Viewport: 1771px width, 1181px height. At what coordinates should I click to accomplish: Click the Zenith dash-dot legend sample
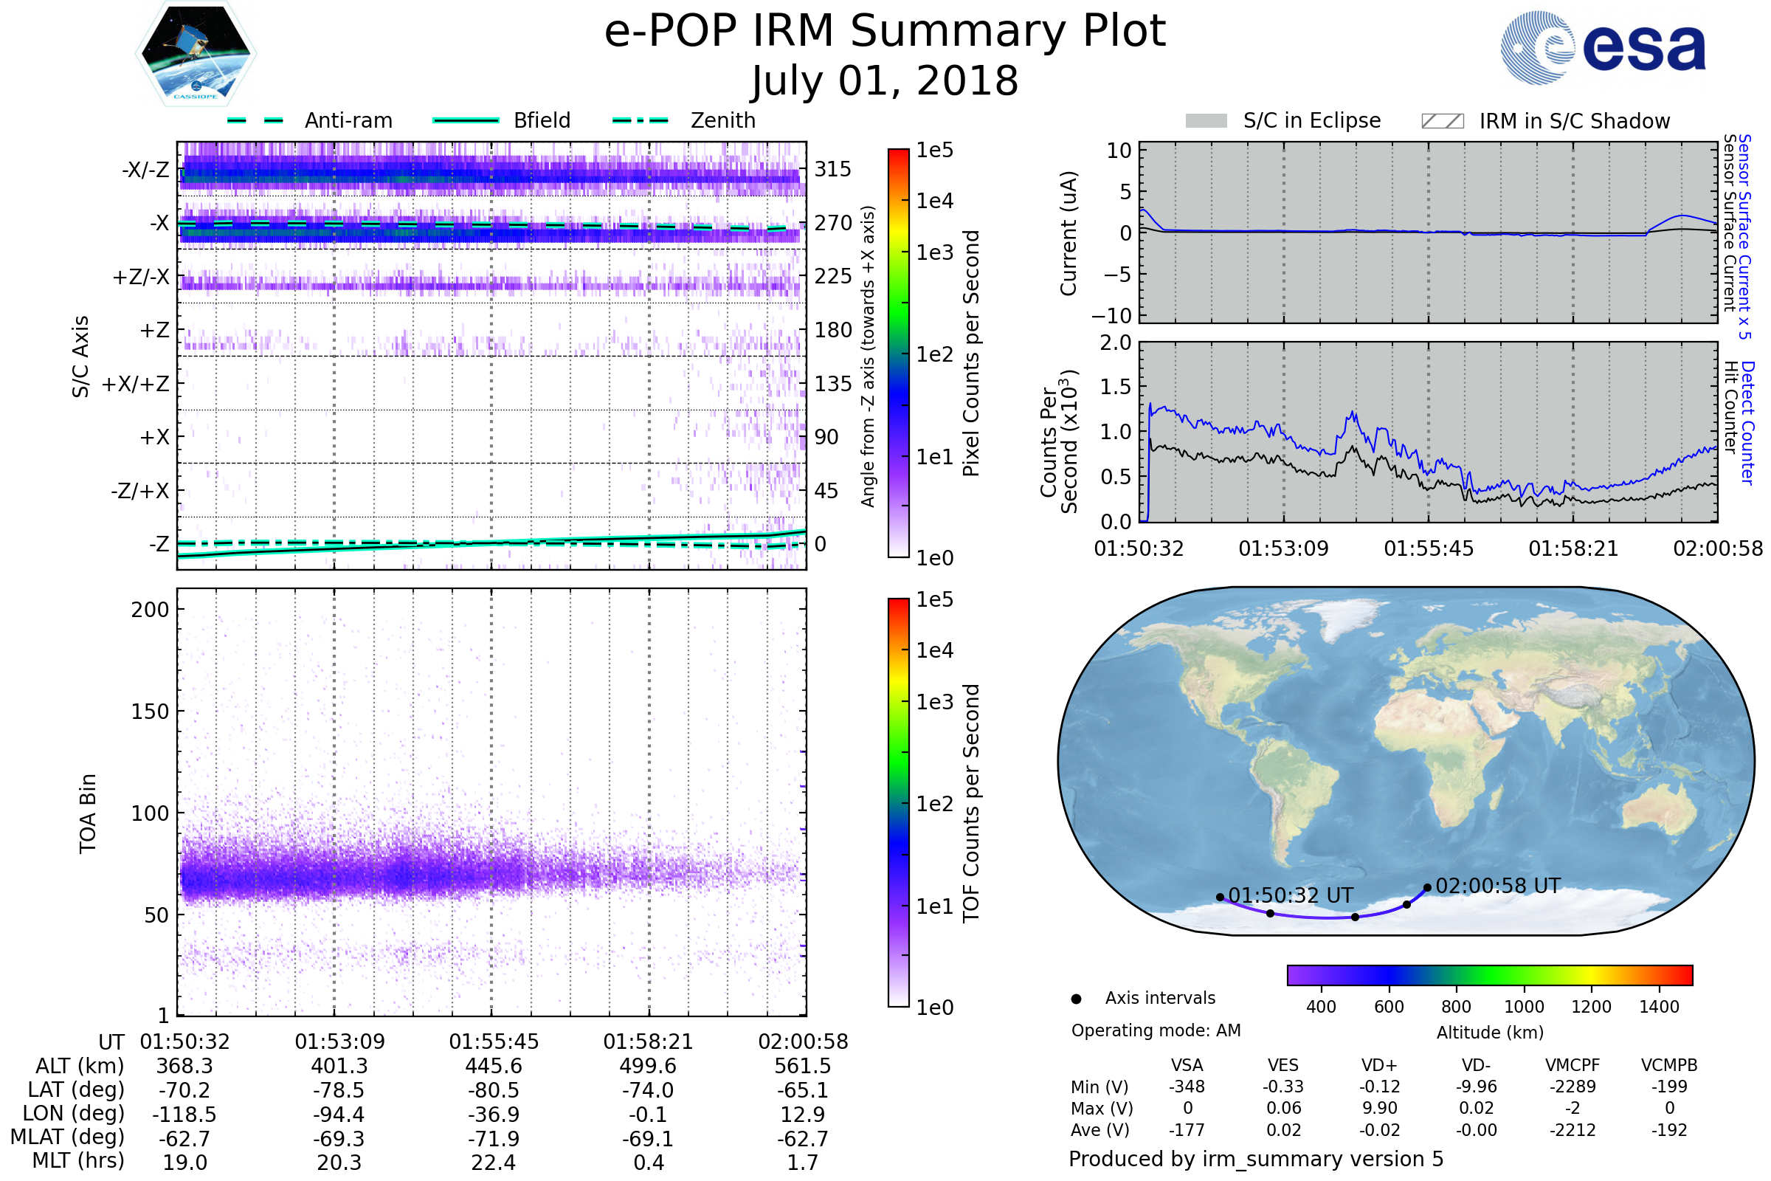(640, 120)
